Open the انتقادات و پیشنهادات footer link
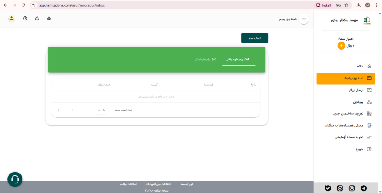The height and width of the screenshot is (193, 382). 158,184
